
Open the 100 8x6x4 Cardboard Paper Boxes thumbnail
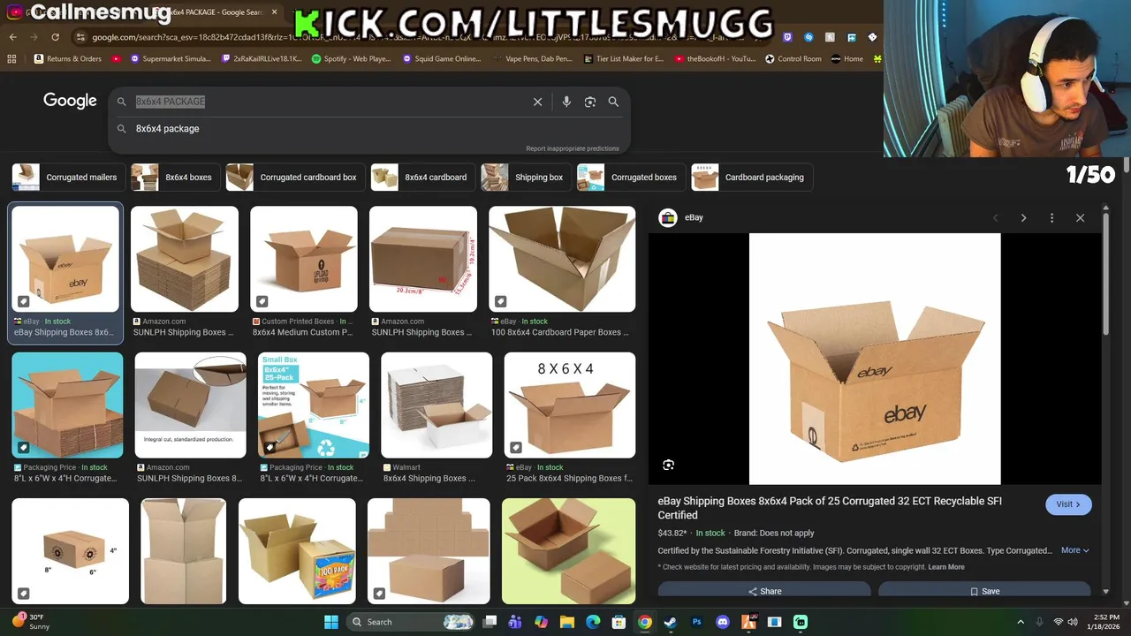click(x=562, y=259)
